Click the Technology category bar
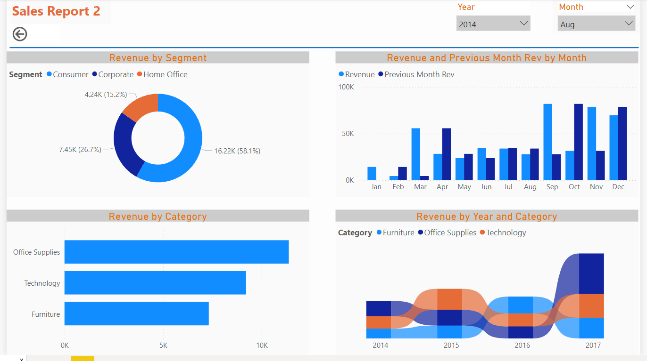Viewport: 647px width, 361px height. tap(155, 283)
